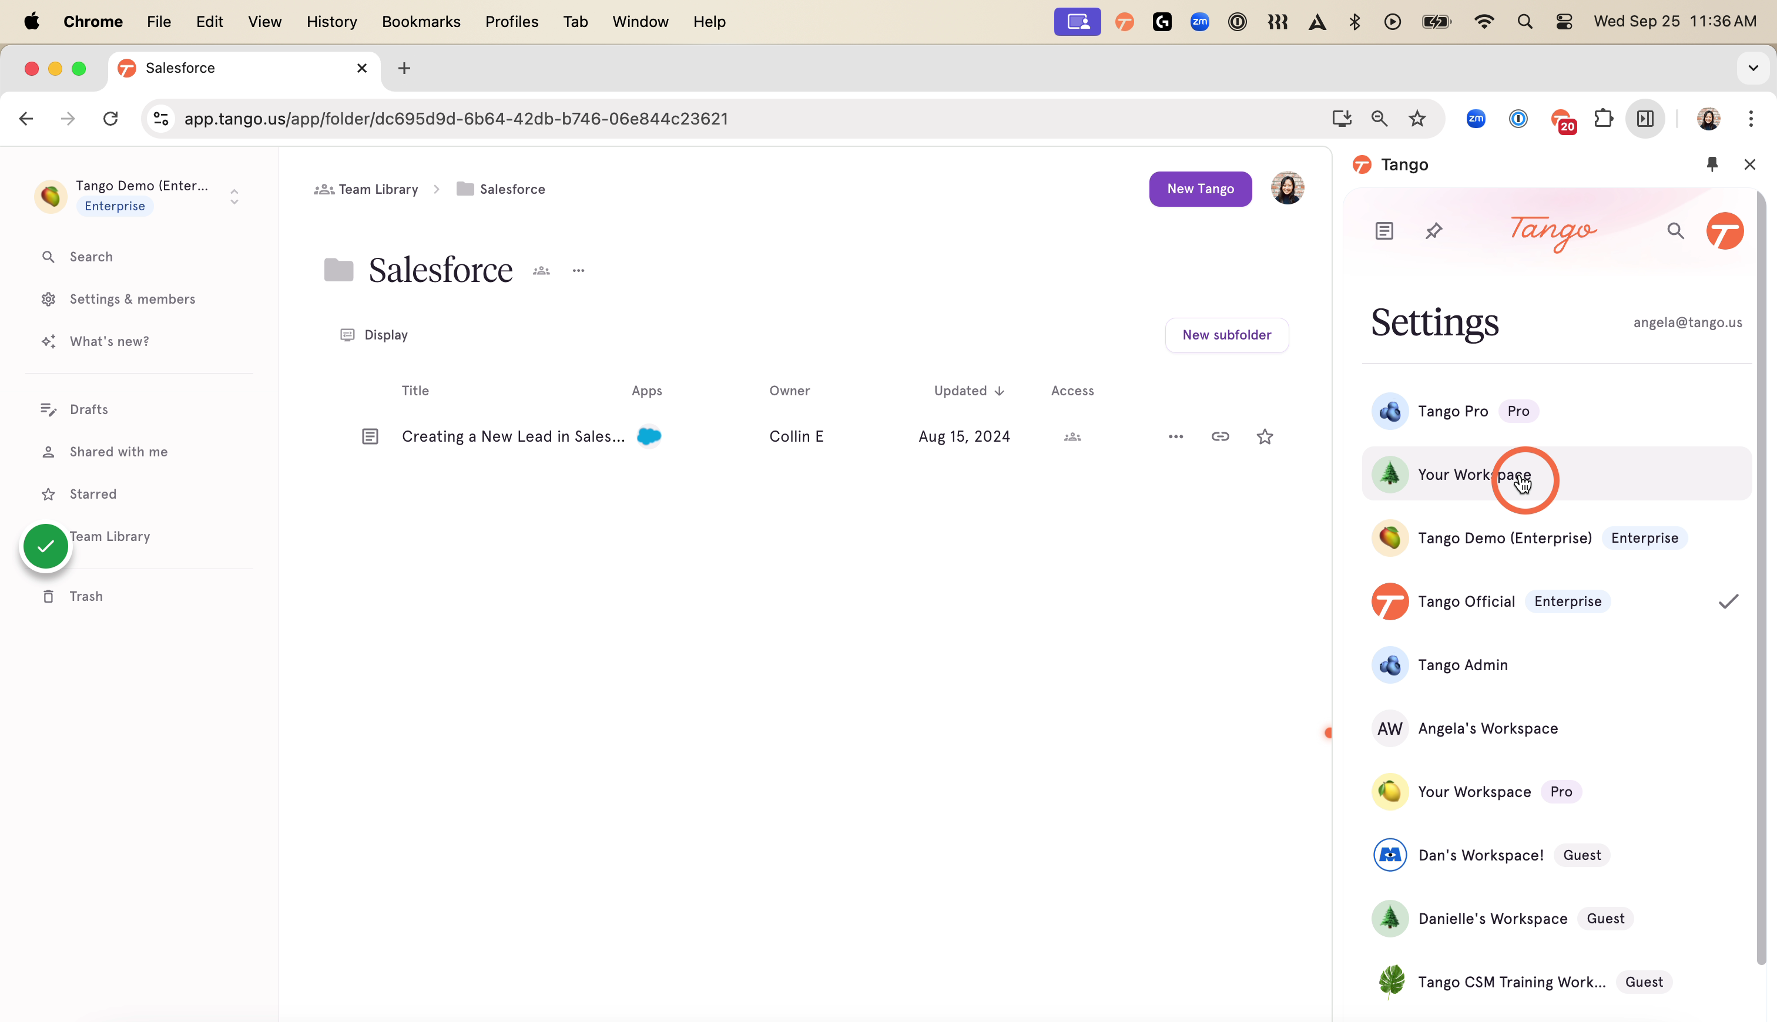Reload the current page

110,119
